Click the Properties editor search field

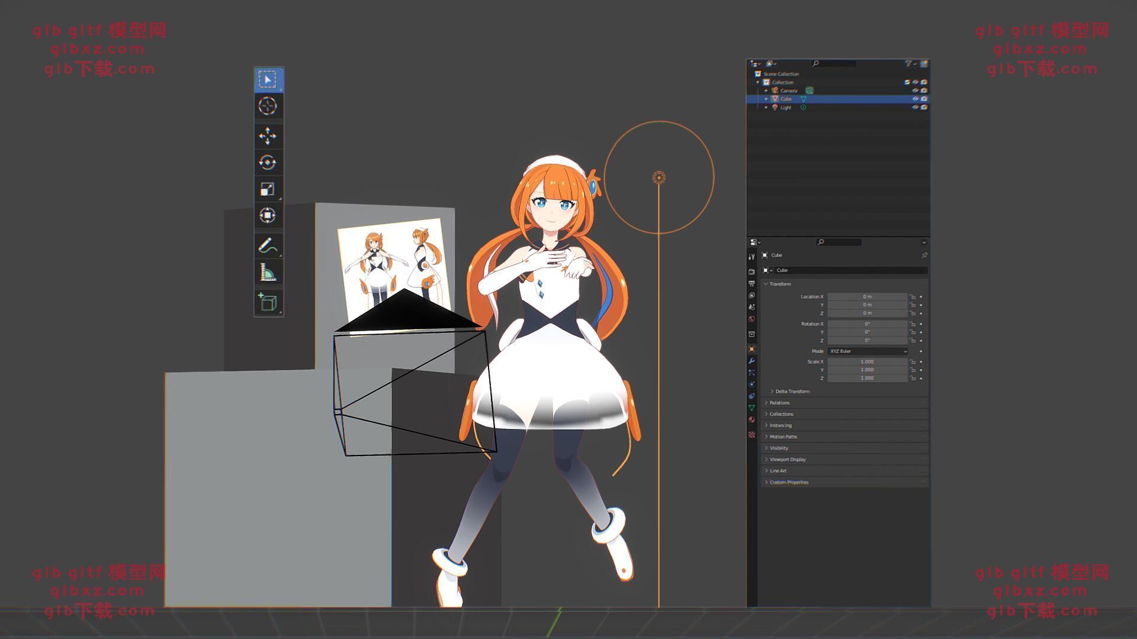(839, 242)
